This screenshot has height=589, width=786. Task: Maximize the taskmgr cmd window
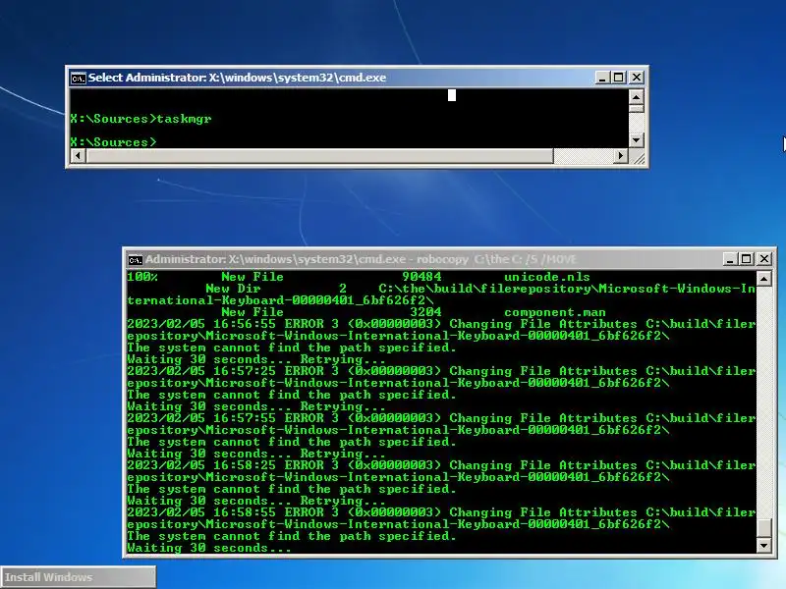[619, 78]
